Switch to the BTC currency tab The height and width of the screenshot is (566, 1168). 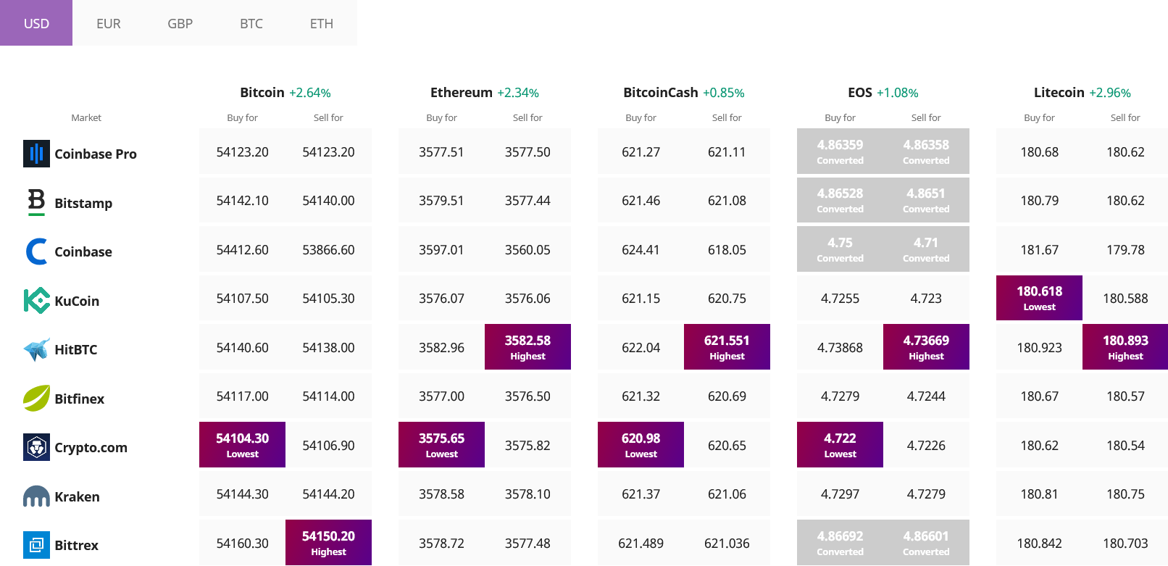coord(251,23)
